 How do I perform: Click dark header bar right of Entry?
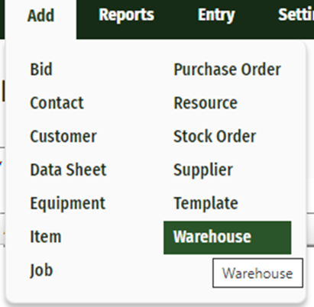coord(256,15)
